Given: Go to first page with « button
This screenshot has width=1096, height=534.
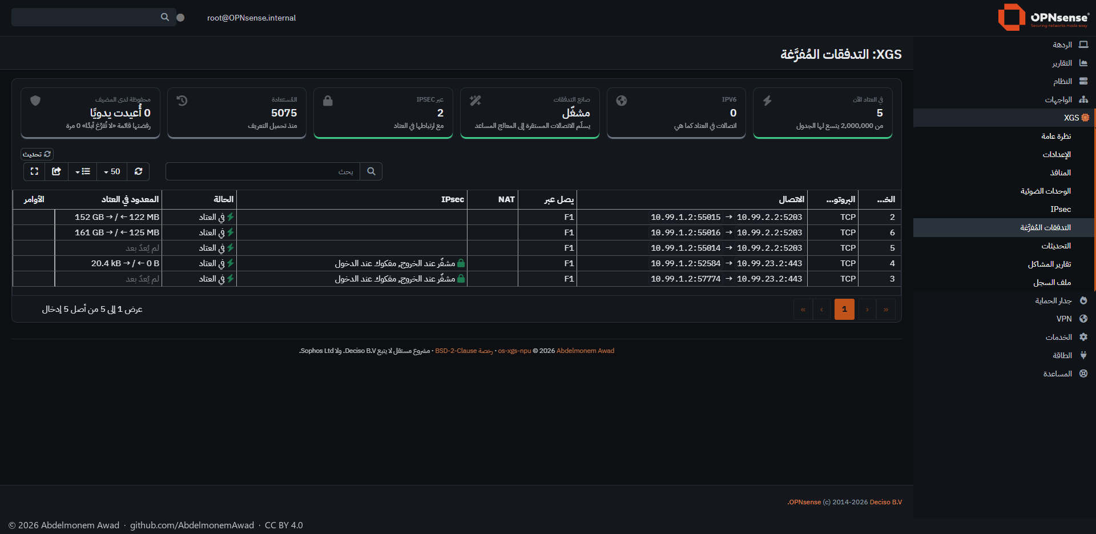Looking at the screenshot, I should point(803,309).
